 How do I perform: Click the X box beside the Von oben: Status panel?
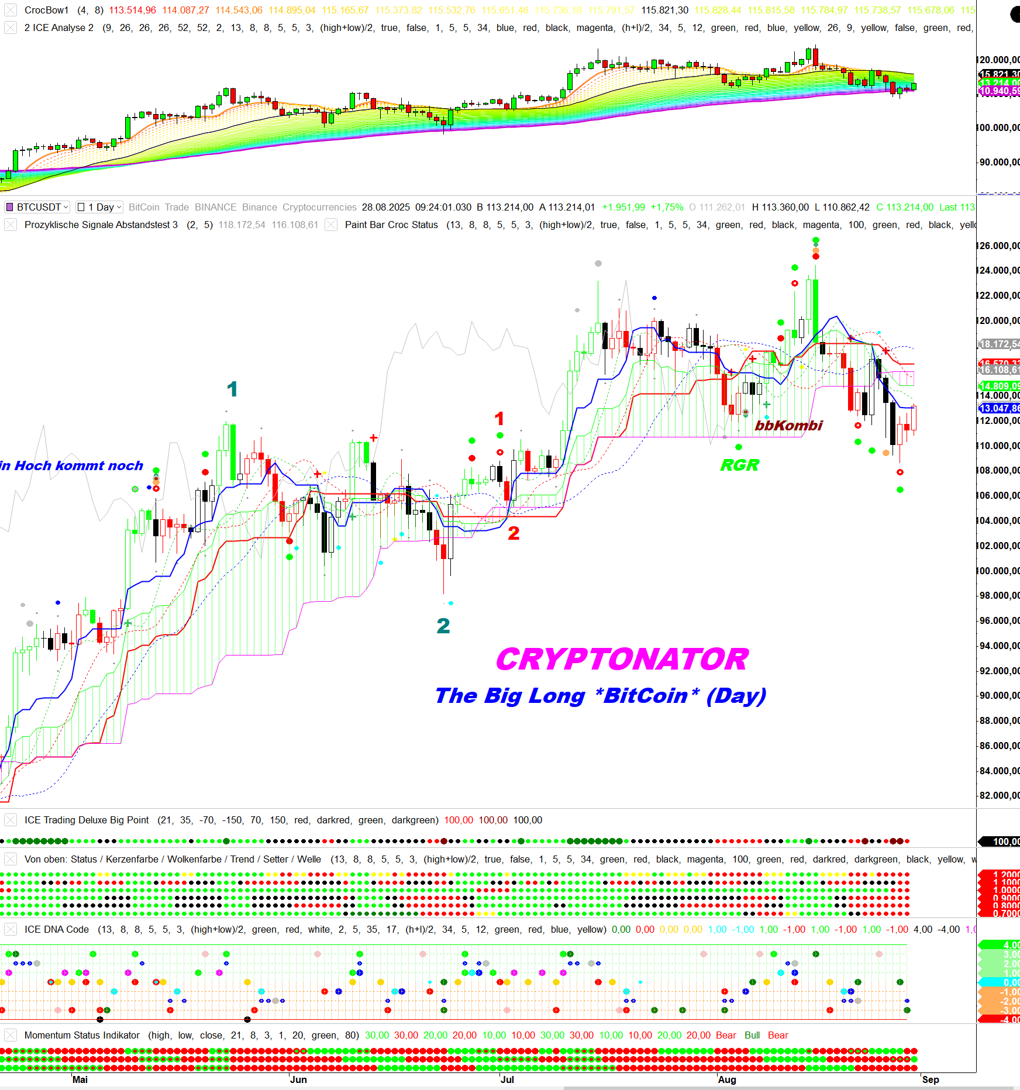(10, 859)
